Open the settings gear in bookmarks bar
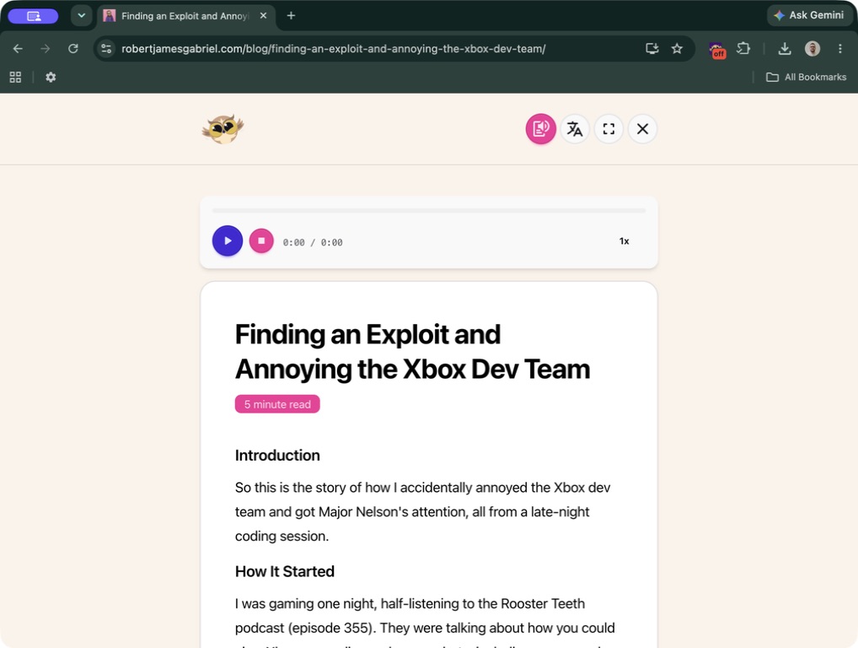The image size is (858, 648). [x=51, y=78]
